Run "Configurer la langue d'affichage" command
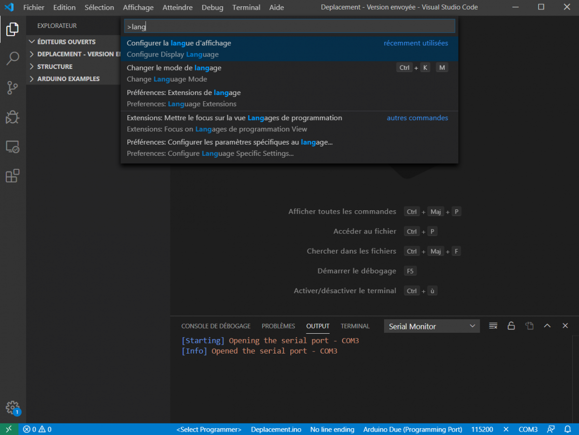The width and height of the screenshot is (579, 435). (289, 49)
